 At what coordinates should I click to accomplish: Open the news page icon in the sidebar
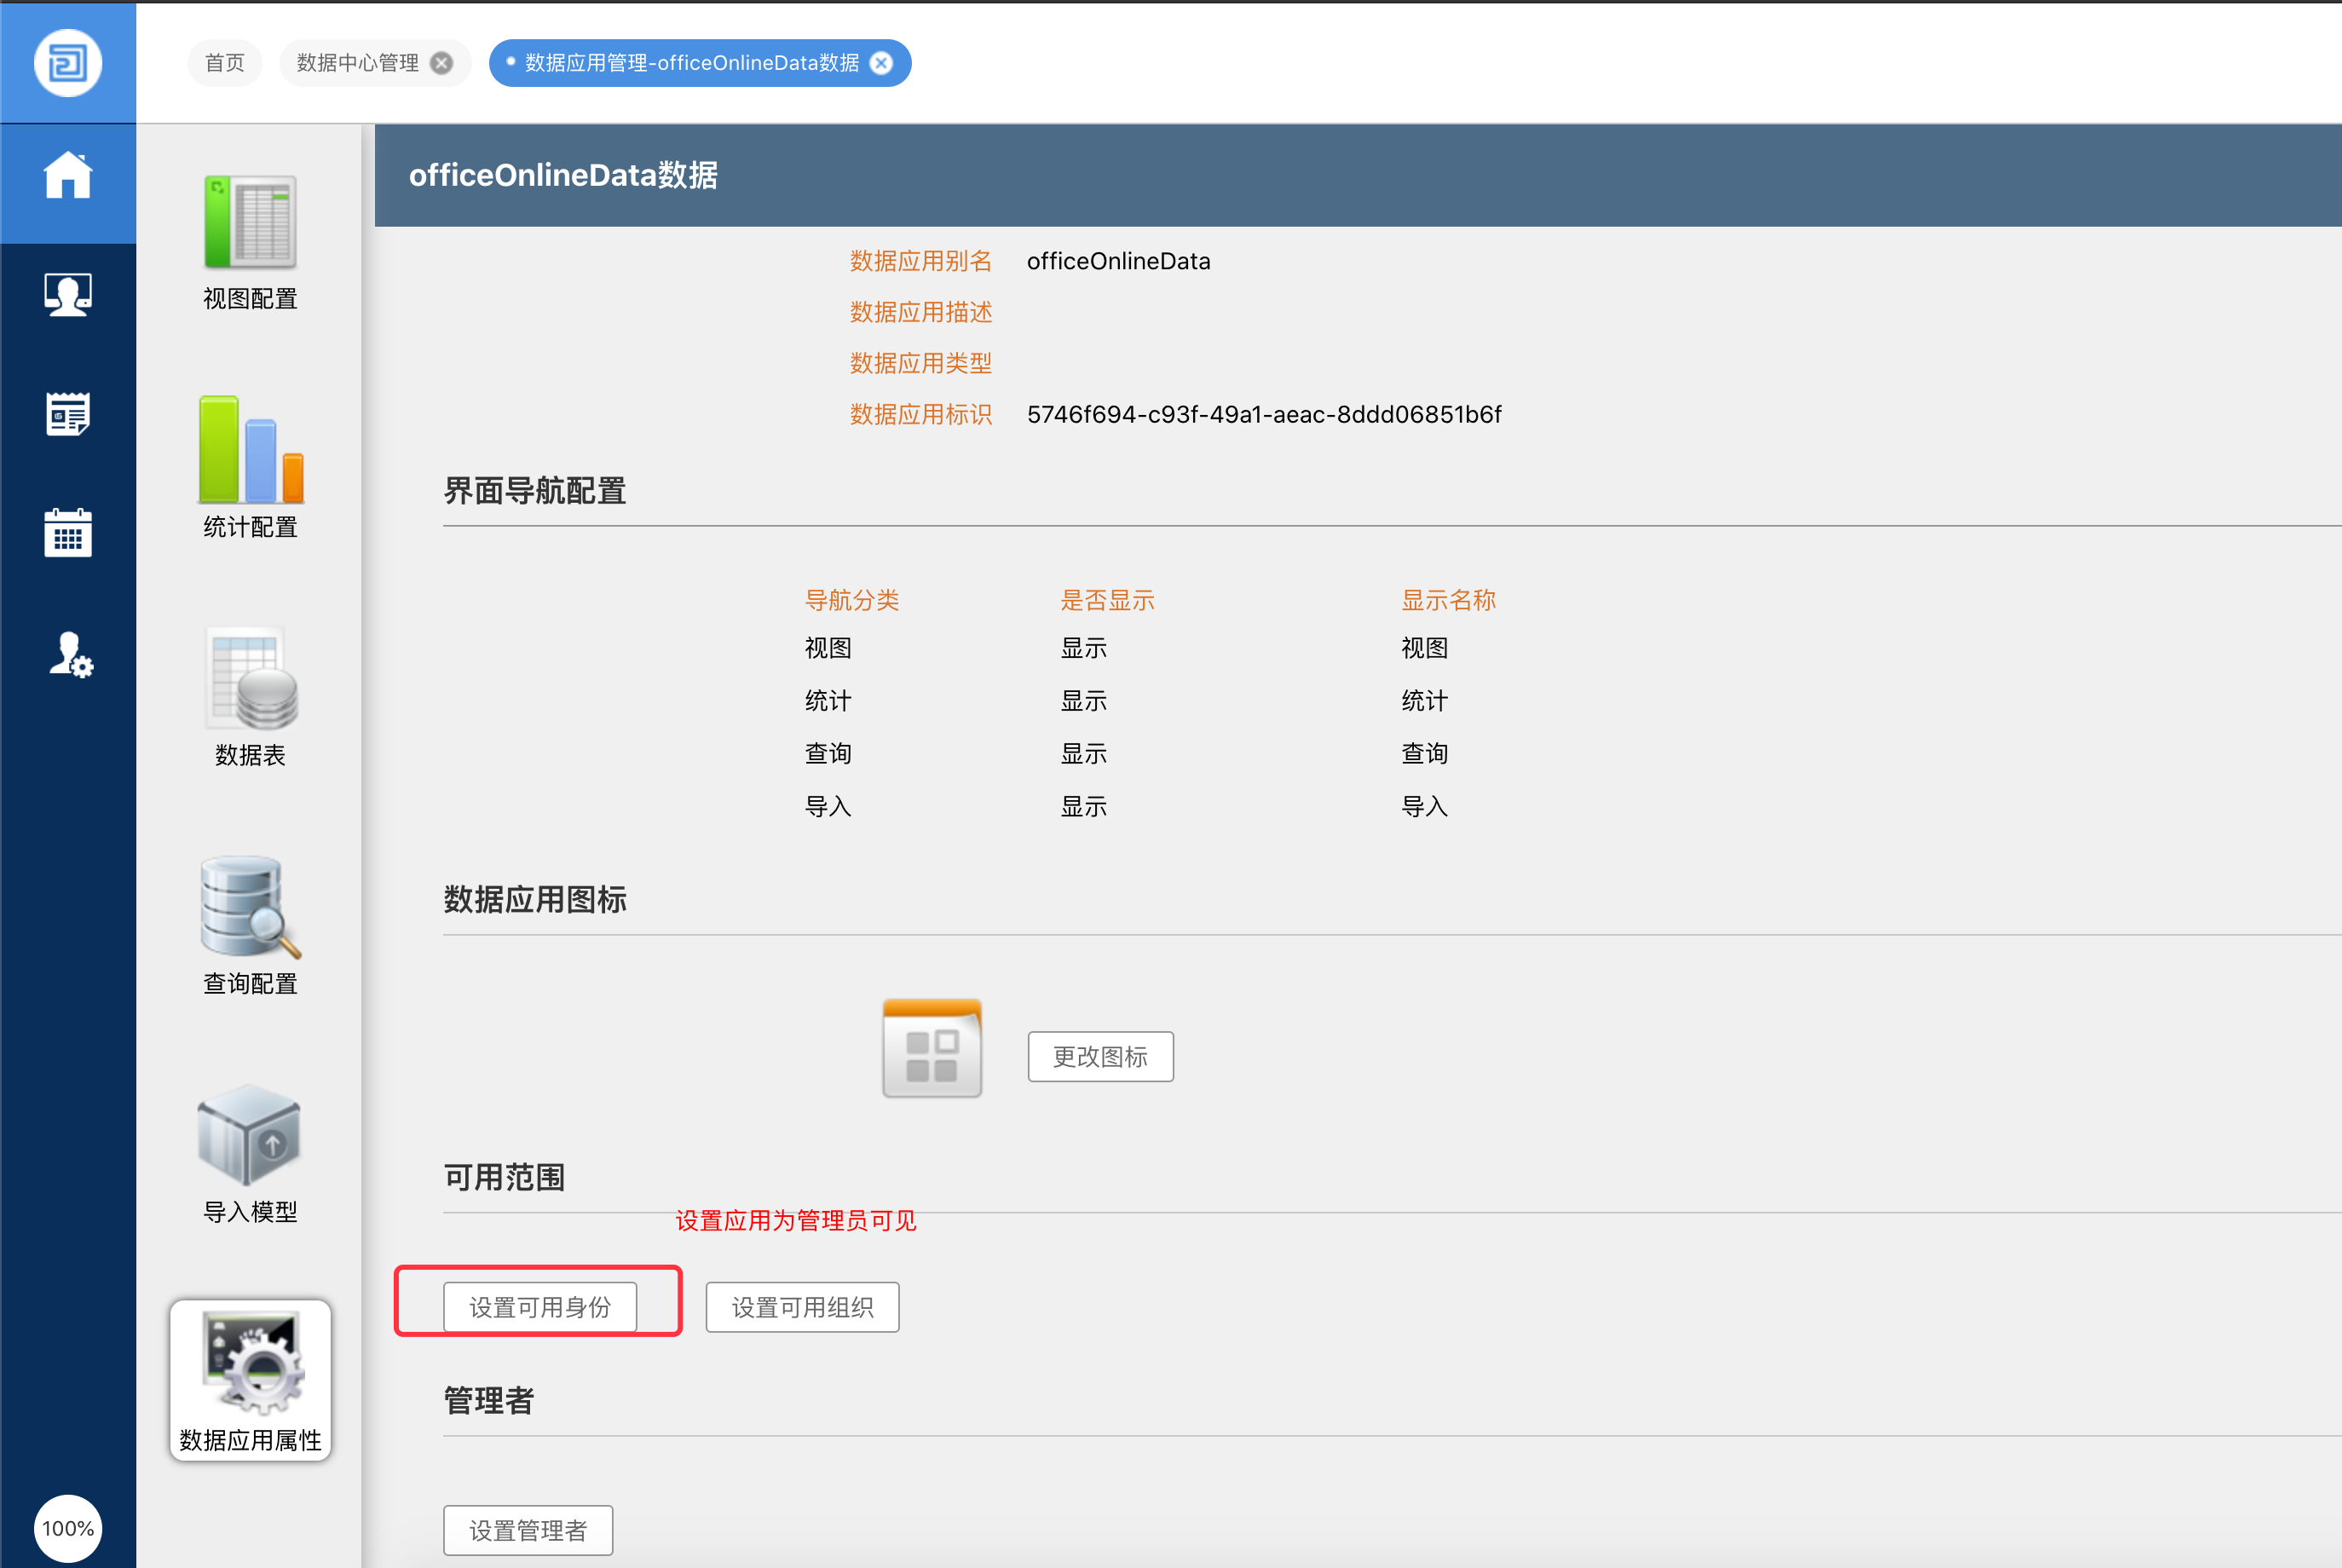(x=67, y=414)
